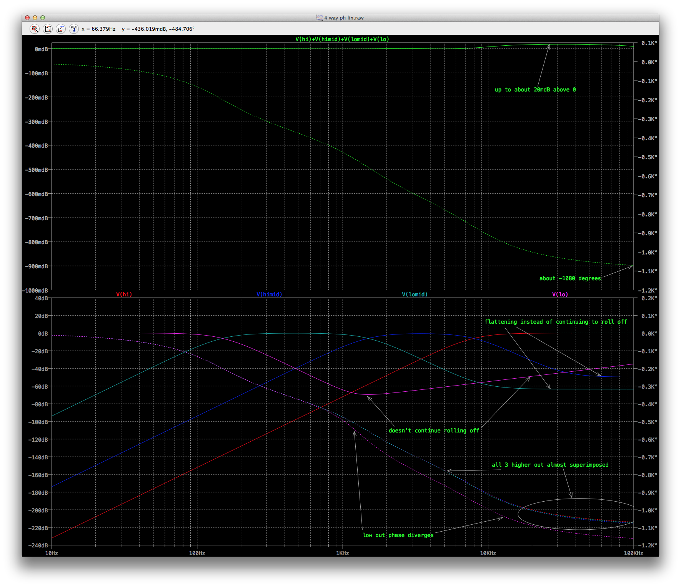Click the -100dB axis label in lower pane
Image resolution: width=681 pixels, height=587 pixels.
coord(38,422)
